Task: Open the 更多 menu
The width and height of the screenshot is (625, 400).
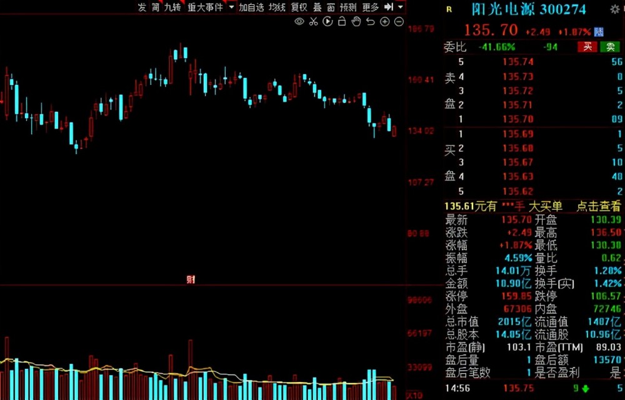Action: point(370,7)
